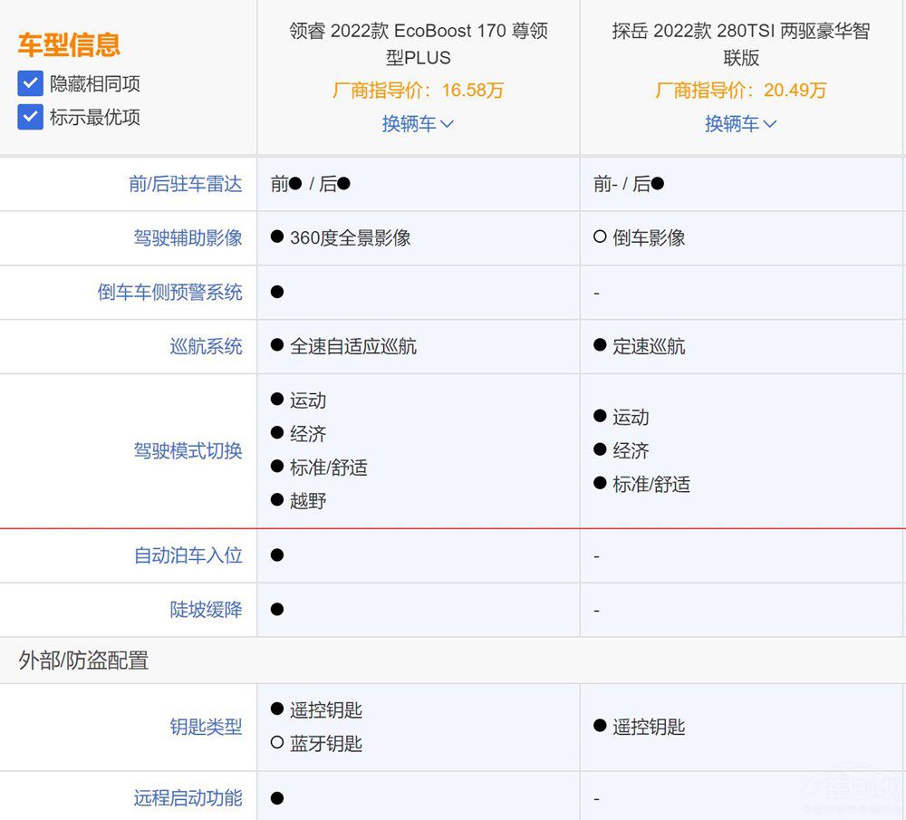Click the 外部/防盗配置 section header
This screenshot has height=820, width=906.
coord(83,661)
